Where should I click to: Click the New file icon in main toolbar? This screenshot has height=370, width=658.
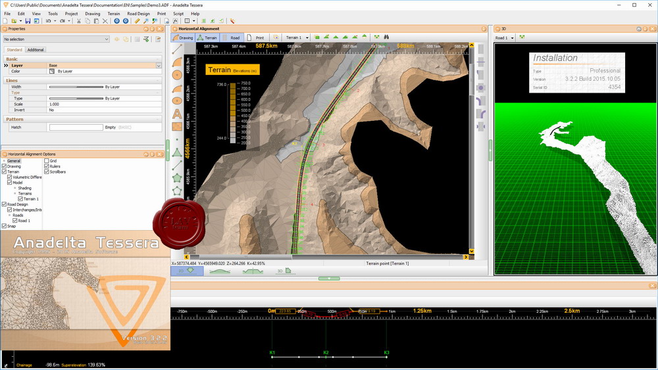(6, 20)
